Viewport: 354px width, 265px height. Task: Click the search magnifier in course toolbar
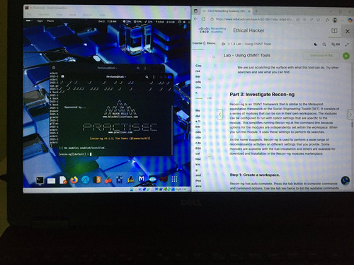pyautogui.click(x=324, y=45)
